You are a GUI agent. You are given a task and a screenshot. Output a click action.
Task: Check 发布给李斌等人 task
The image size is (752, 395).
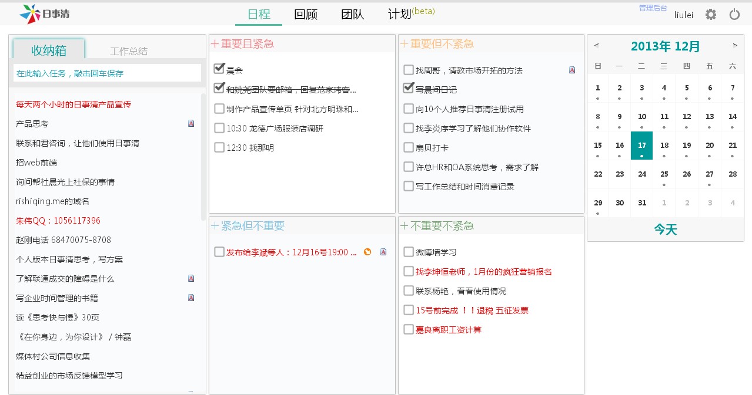click(x=219, y=252)
